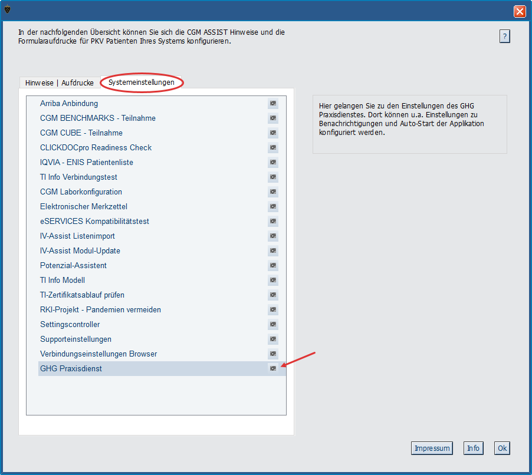Select the 'GHG Praxisdienst' row
This screenshot has height=475, width=532.
pos(162,368)
